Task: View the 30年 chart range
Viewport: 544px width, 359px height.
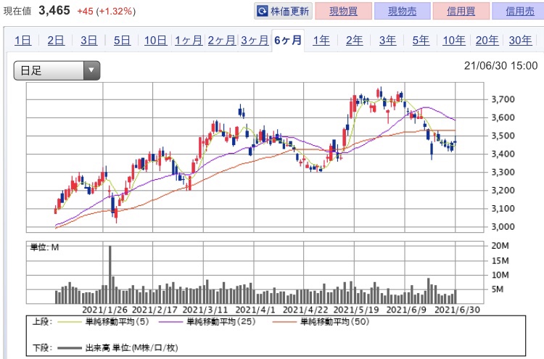Action: click(520, 41)
